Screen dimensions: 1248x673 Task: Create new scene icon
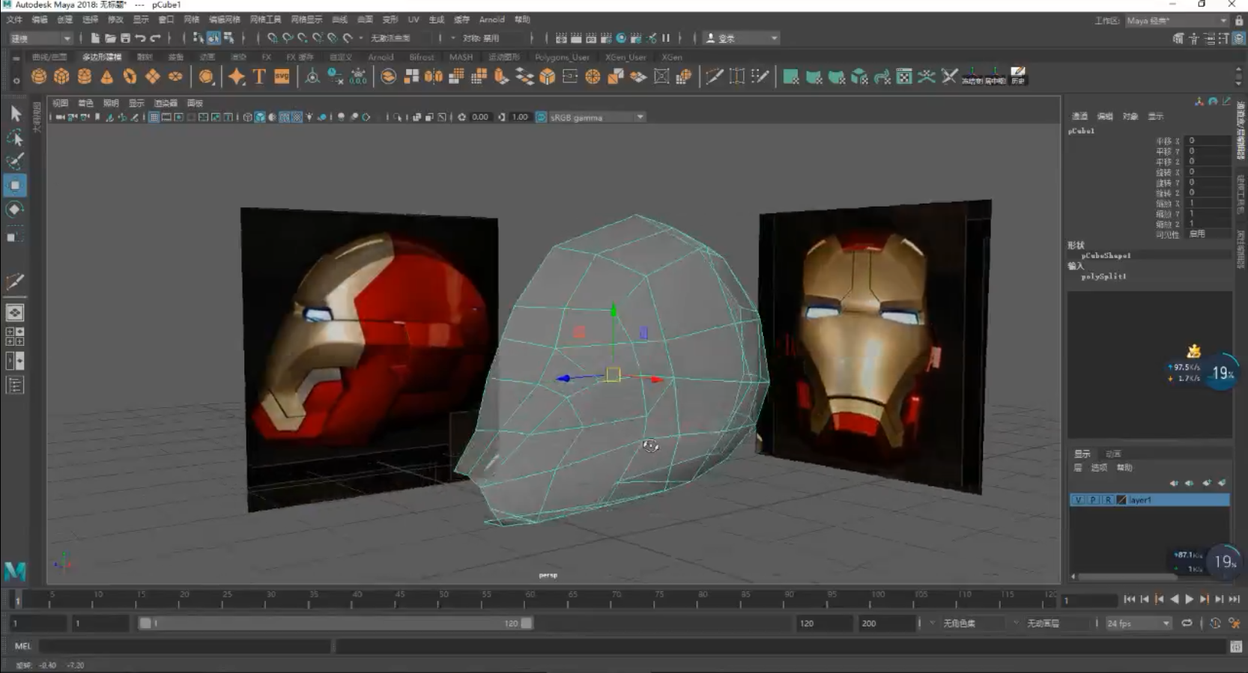coord(95,38)
